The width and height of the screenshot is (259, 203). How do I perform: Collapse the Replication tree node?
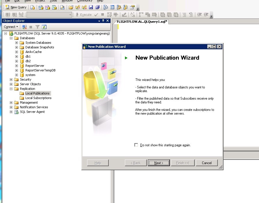[11, 88]
